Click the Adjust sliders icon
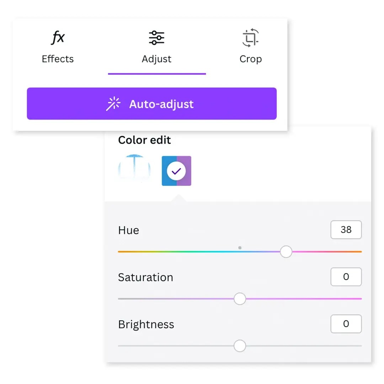 click(156, 38)
